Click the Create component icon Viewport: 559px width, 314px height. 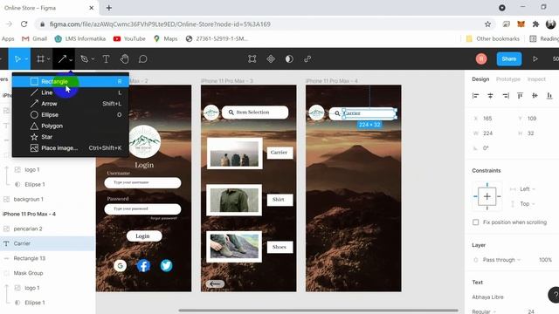coord(271,59)
